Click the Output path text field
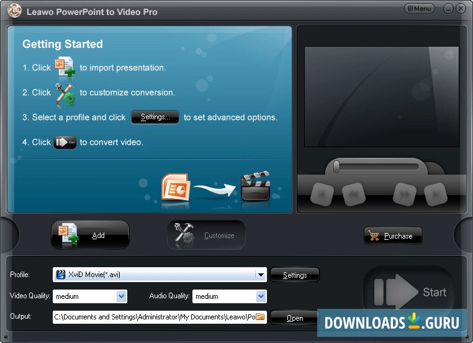Screen dimensions: 473x343 [155, 317]
